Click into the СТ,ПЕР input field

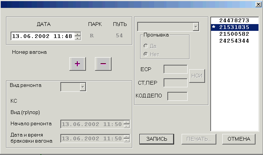[176, 83]
